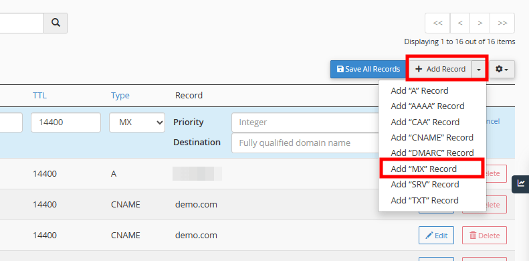Screen dimensions: 529x261
Task: Click the Destination domain name field
Action: click(306, 143)
